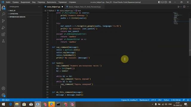Click Строка 34, столбец 9 cursor position
This screenshot has height=107, width=191.
coord(129,100)
